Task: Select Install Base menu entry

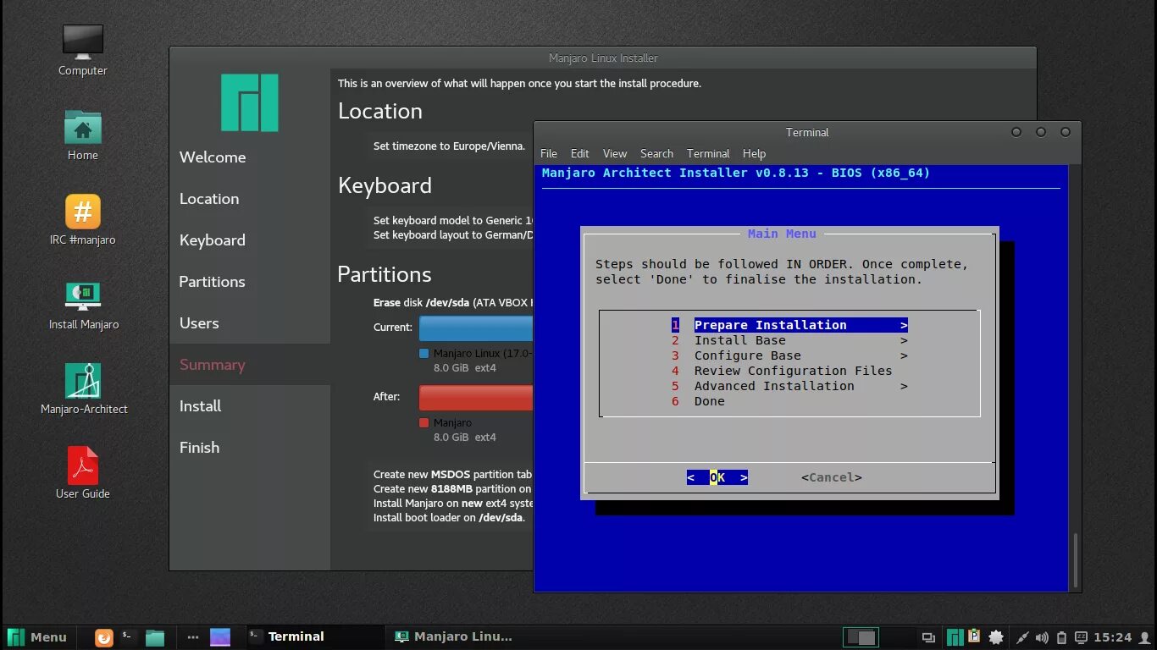Action: coord(789,340)
